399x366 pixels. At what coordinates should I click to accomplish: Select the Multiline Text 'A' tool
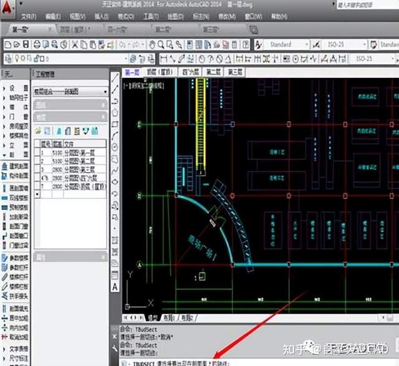point(115,287)
